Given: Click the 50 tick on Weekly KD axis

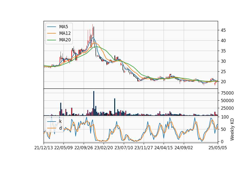Looking at the screenshot, I should point(223,129).
